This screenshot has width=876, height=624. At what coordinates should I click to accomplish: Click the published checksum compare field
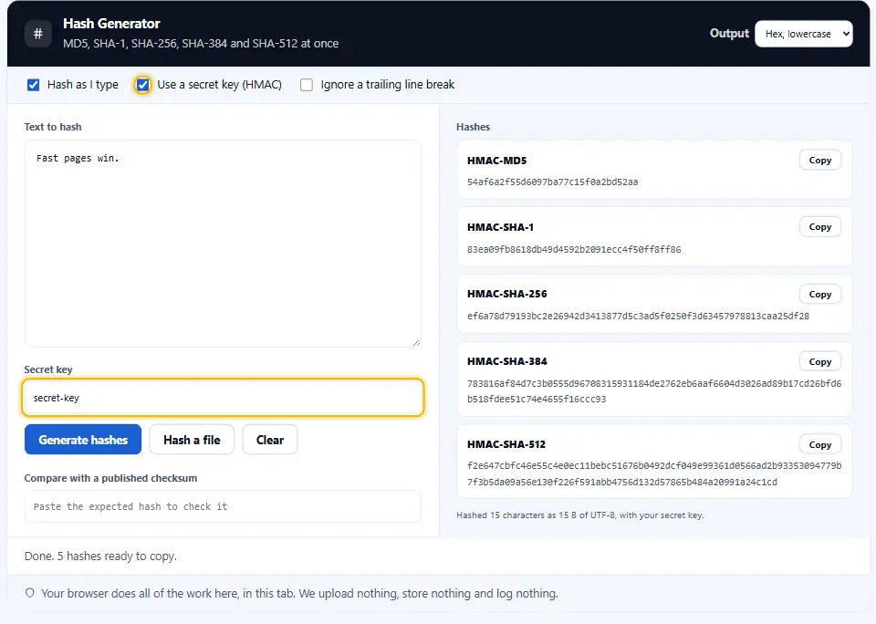[223, 506]
